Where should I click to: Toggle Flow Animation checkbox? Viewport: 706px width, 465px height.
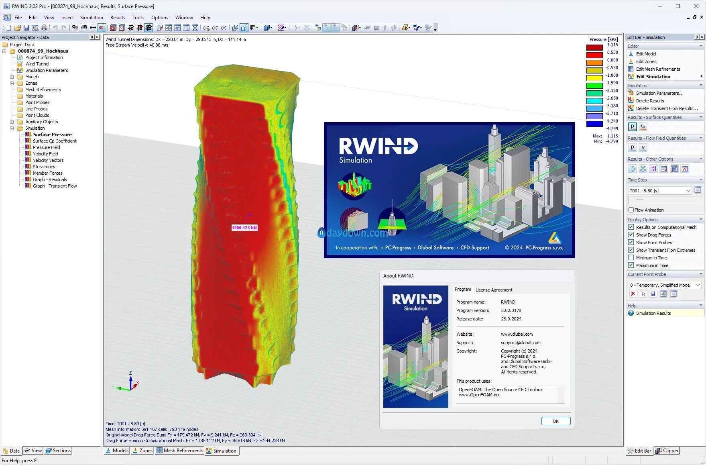click(631, 210)
